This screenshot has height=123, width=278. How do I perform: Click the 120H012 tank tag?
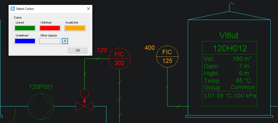click(230, 48)
